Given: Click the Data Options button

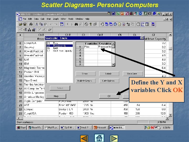Looking at the screenshot, I should coord(109,81).
